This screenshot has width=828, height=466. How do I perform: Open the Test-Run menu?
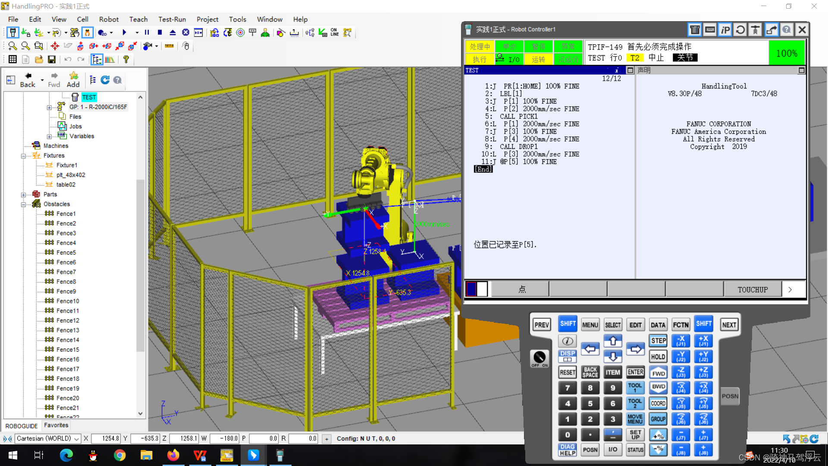pos(172,19)
